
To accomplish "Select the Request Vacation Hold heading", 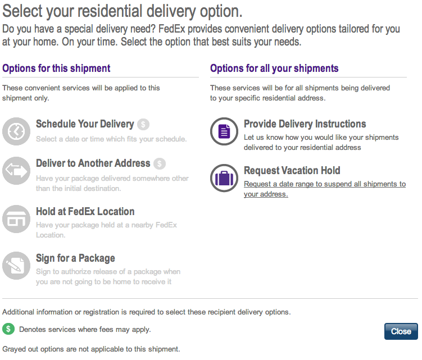I will click(292, 171).
